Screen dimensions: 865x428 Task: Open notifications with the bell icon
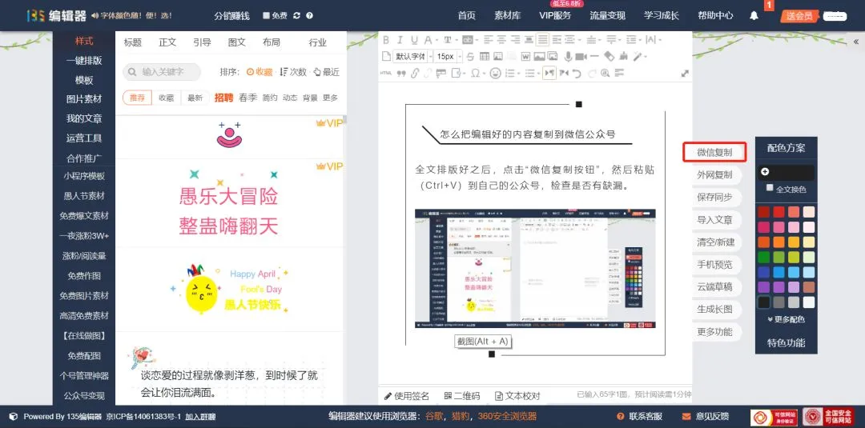coord(754,15)
